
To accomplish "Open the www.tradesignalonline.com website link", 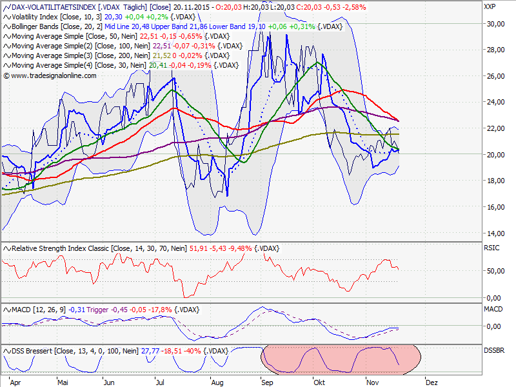I will point(52,75).
